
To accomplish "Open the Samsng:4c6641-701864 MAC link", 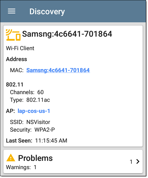I will tap(58, 70).
